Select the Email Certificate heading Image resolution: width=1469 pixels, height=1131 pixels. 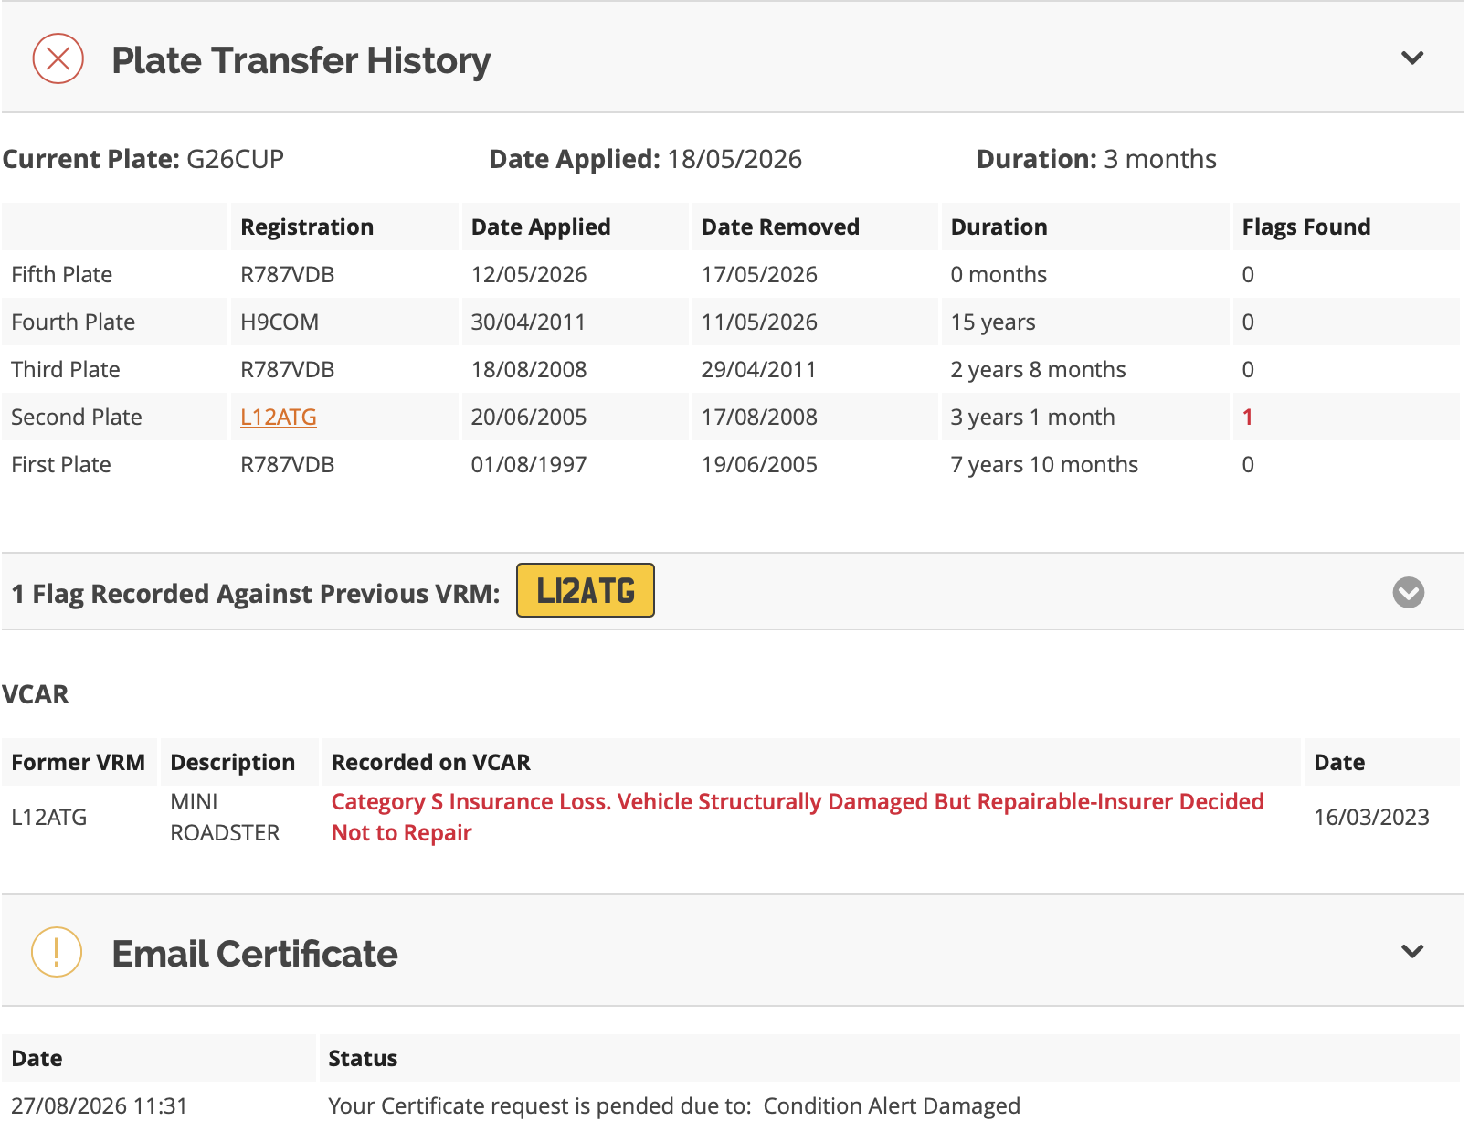coord(255,954)
